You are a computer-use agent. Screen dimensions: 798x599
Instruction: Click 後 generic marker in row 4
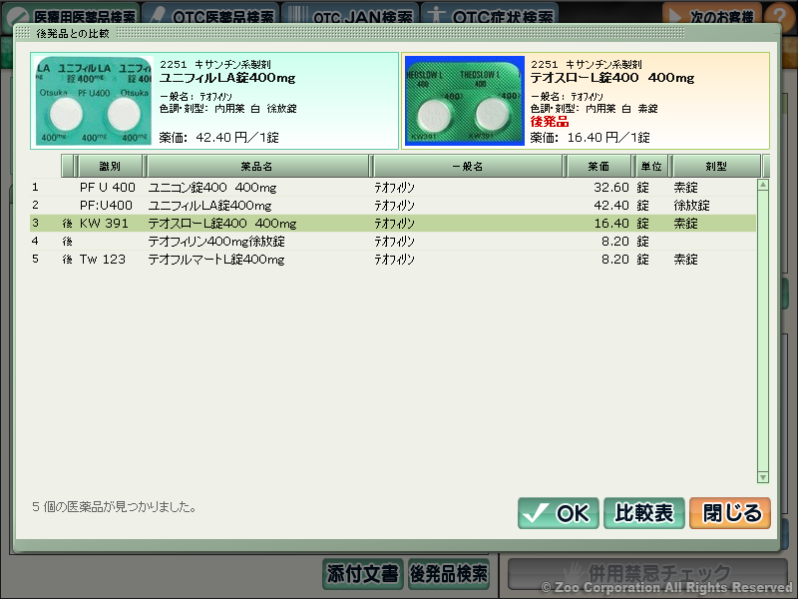(67, 242)
